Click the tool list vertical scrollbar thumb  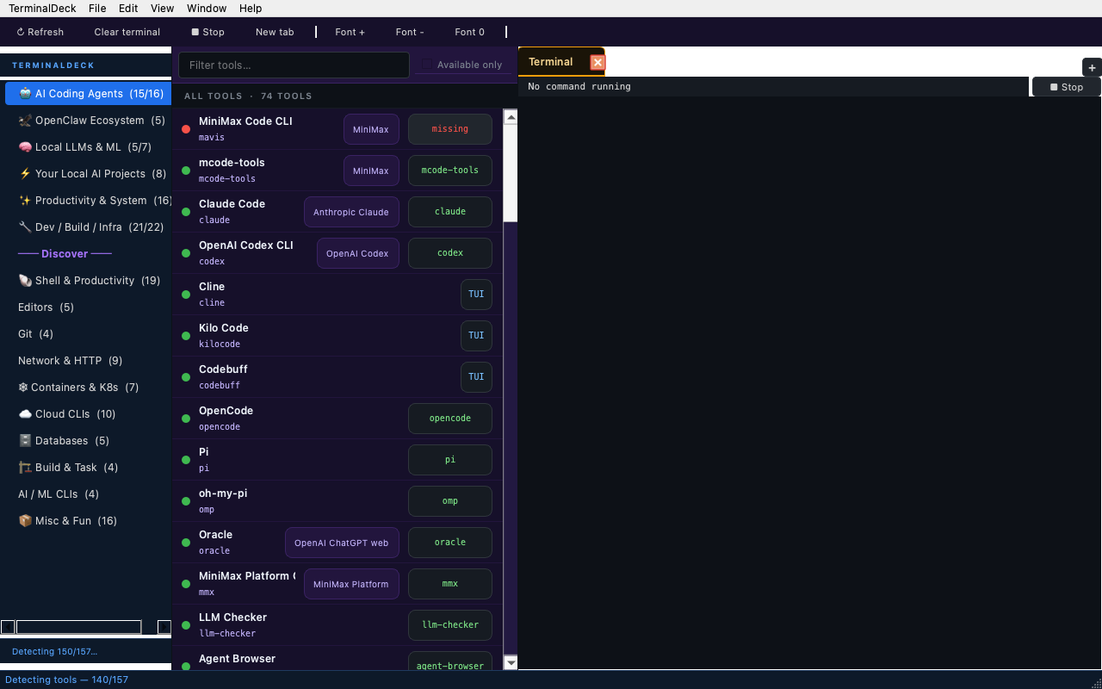[x=511, y=174]
